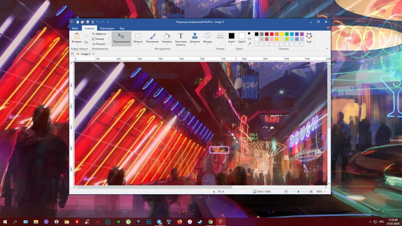Open Steam from the taskbar
402x226 pixels.
point(200,222)
